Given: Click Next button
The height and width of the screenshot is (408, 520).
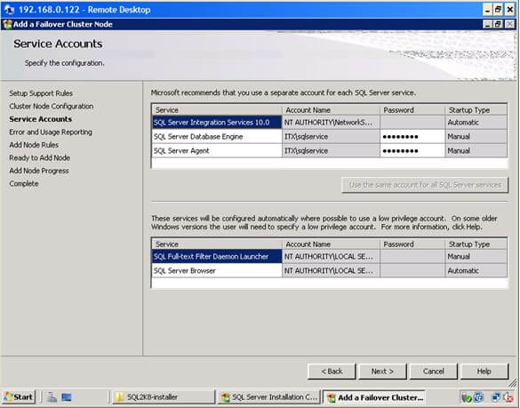Looking at the screenshot, I should pos(382,372).
